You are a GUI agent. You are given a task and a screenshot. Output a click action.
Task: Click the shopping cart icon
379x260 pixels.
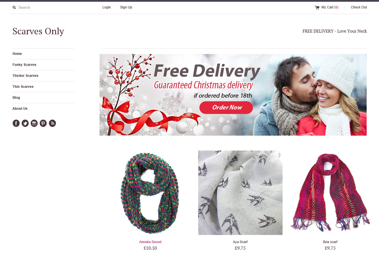317,8
